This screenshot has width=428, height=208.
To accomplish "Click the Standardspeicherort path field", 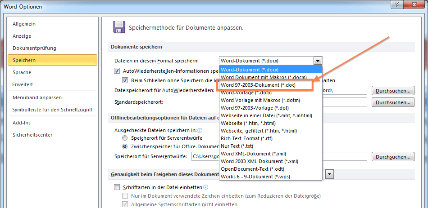I will point(345,102).
